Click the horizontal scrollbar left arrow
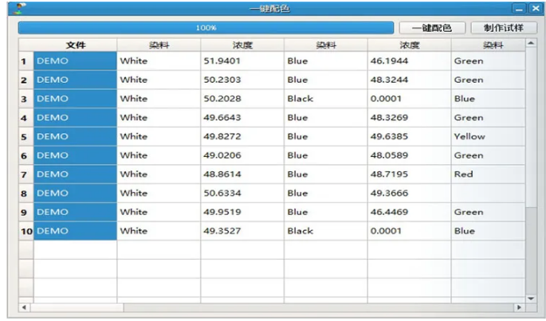 24,307
